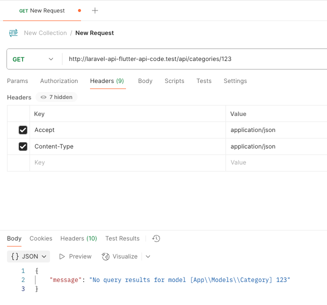This screenshot has height=305, width=327.
Task: Expand the chevron next to Visualize
Action: (147, 256)
